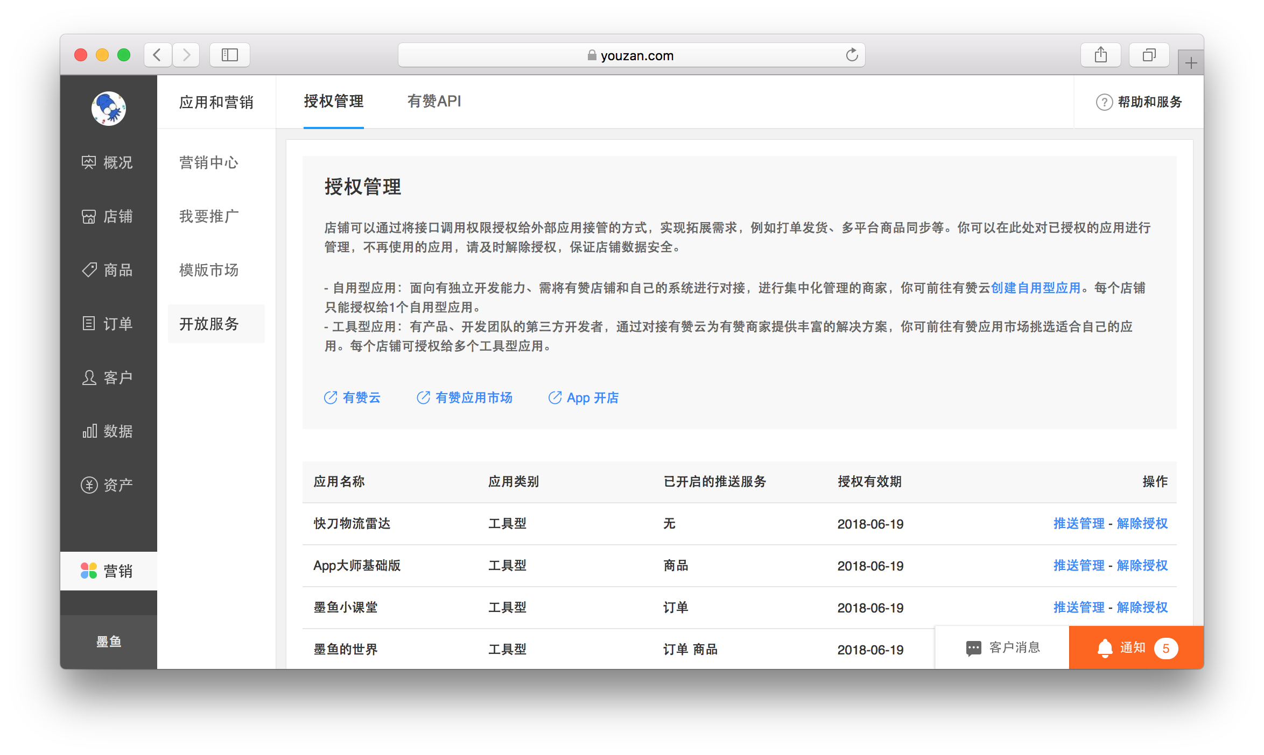Open 订单 orders section in sidebar
This screenshot has width=1264, height=755.
(x=108, y=324)
